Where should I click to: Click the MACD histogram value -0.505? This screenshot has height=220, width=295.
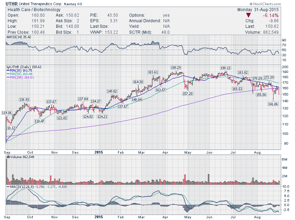[x=62, y=187]
